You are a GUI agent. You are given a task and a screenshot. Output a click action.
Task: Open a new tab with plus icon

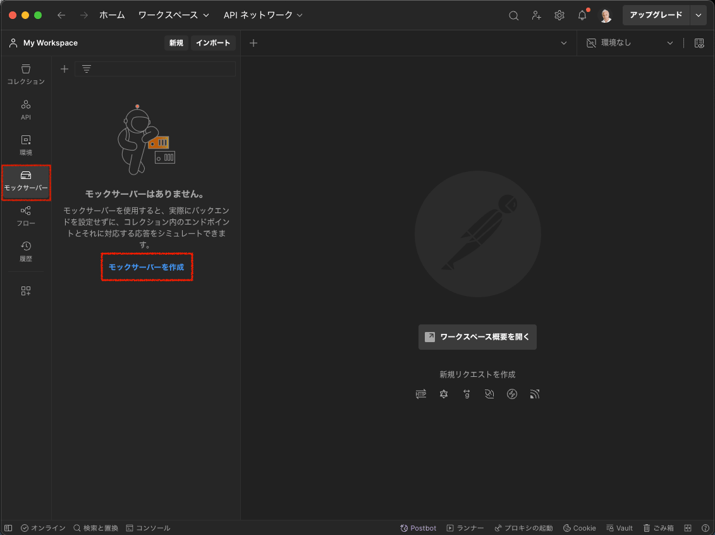click(254, 43)
